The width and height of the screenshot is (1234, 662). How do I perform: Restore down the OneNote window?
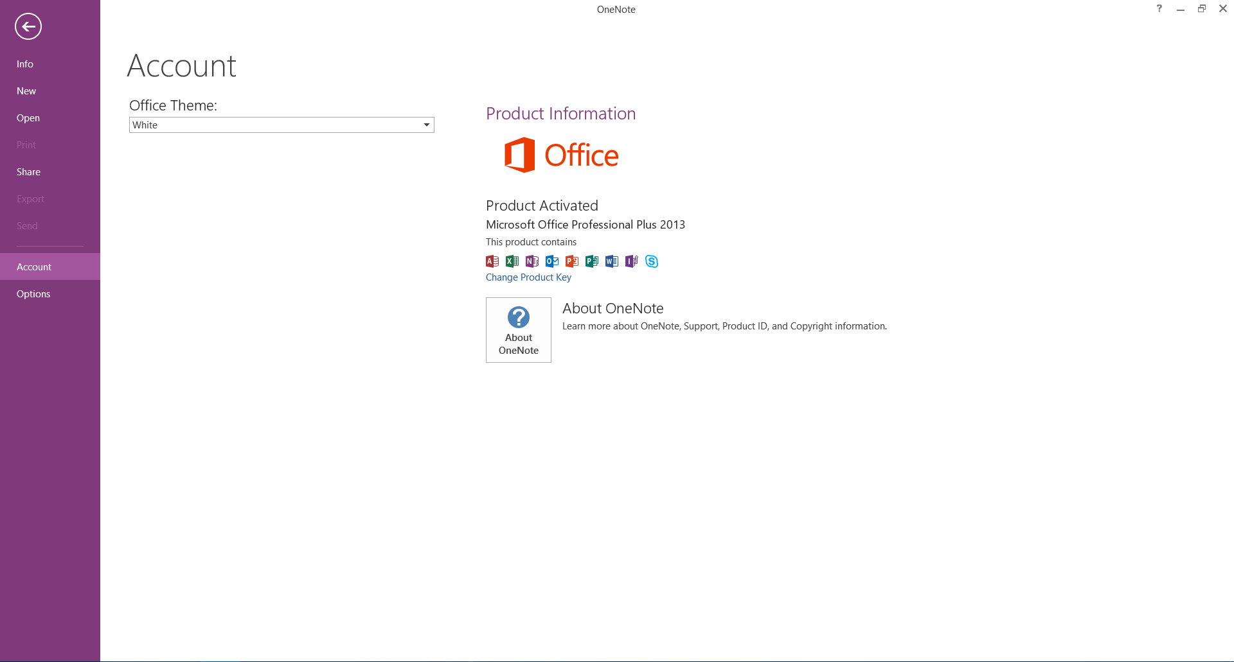1202,9
